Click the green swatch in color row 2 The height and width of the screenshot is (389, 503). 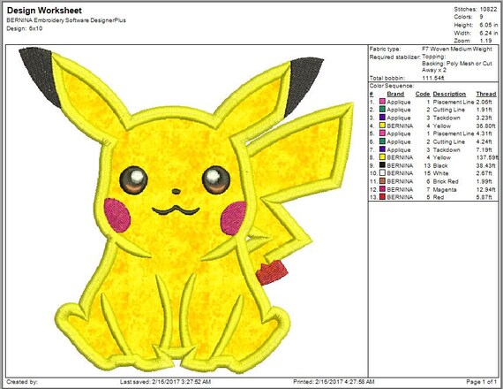point(382,110)
